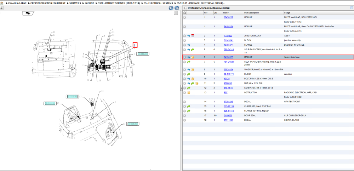Open breadcrumb '3330 - PATRIOT SPRAYER (11/08-12/14)'

(119, 3)
